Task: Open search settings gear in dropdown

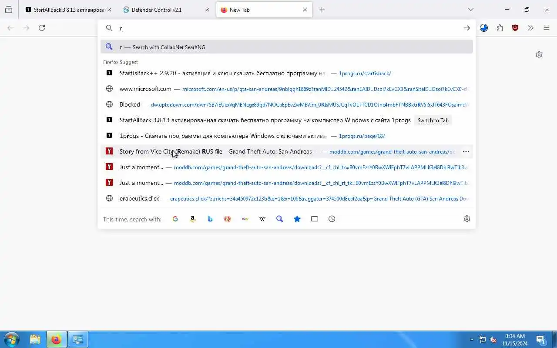Action: [467, 219]
